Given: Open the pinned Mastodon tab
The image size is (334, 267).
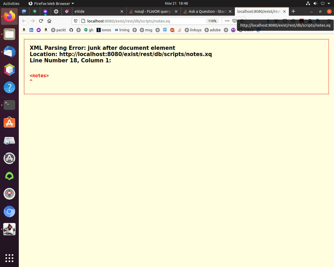Looking at the screenshot, I should (24, 11).
